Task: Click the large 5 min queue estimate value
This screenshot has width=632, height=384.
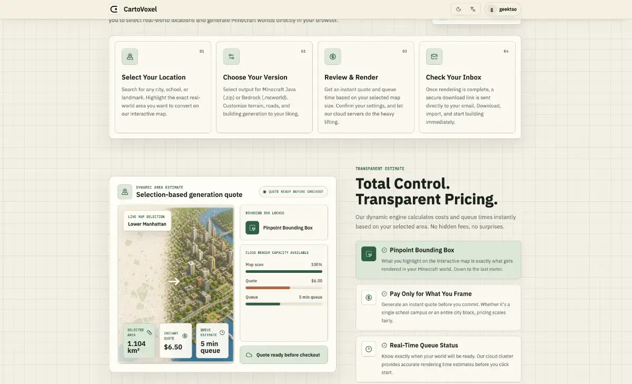Action: (x=210, y=347)
